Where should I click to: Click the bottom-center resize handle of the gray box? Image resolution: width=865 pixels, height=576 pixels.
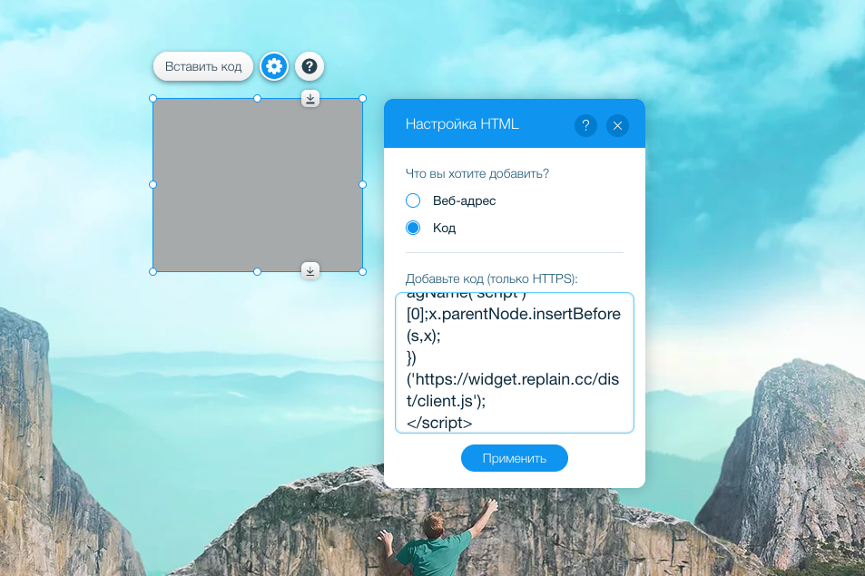point(257,272)
